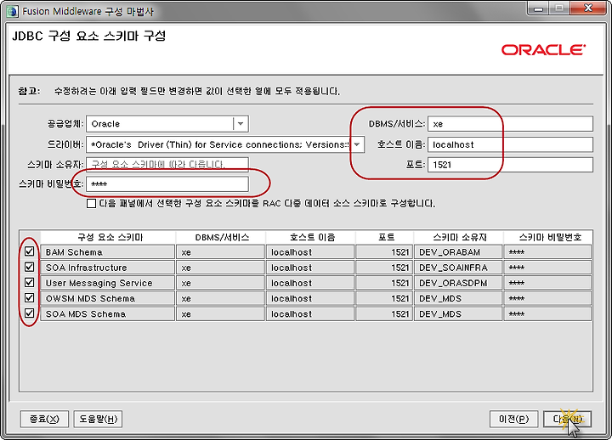
Task: Click the 1521 port cell in User Messaging row
Action: (x=384, y=283)
